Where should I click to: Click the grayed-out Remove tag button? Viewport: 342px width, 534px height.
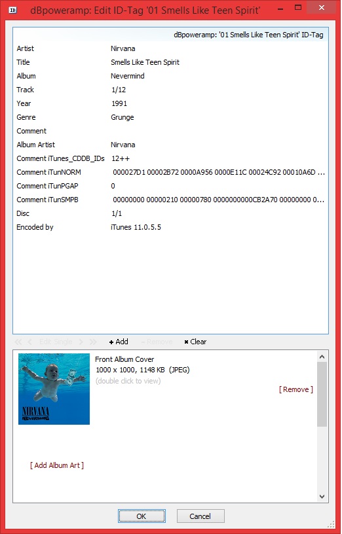pyautogui.click(x=157, y=342)
